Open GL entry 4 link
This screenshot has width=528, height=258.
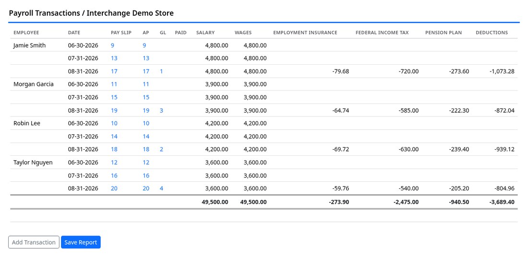161,188
